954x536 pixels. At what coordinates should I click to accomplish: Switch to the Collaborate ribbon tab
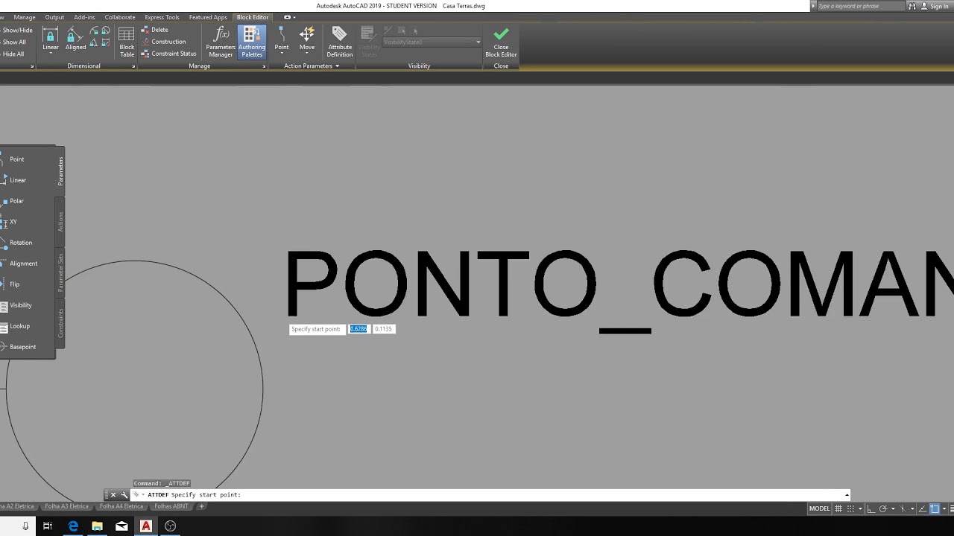click(120, 17)
